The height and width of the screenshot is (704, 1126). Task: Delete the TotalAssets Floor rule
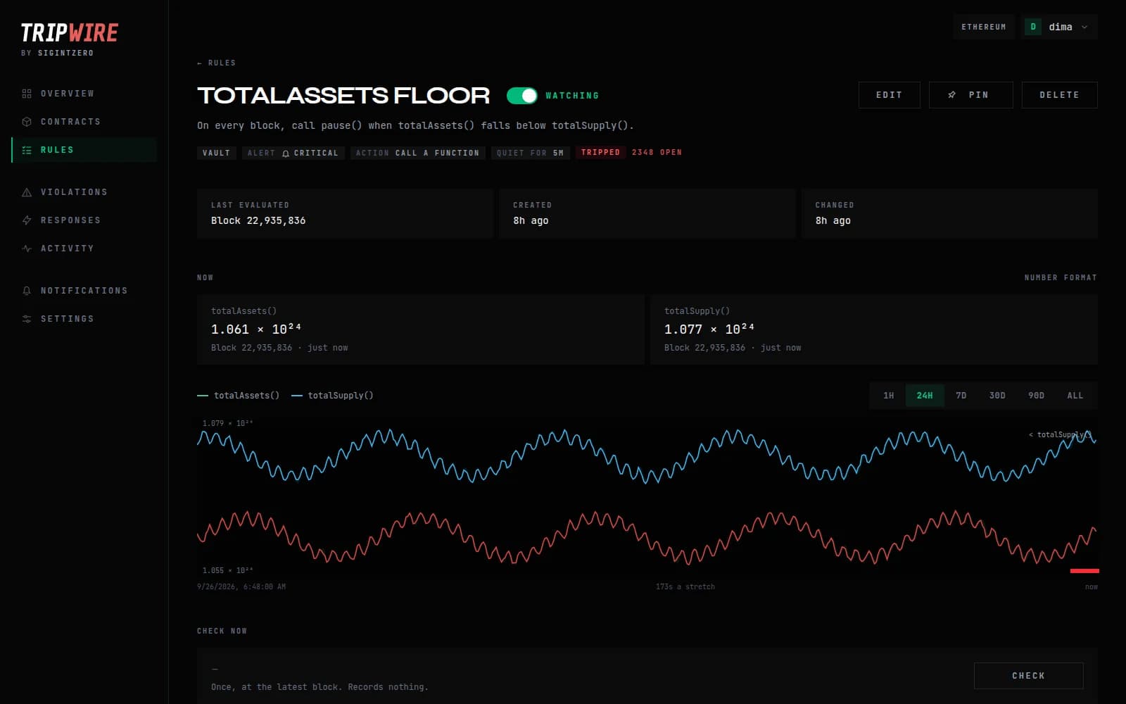click(x=1059, y=95)
